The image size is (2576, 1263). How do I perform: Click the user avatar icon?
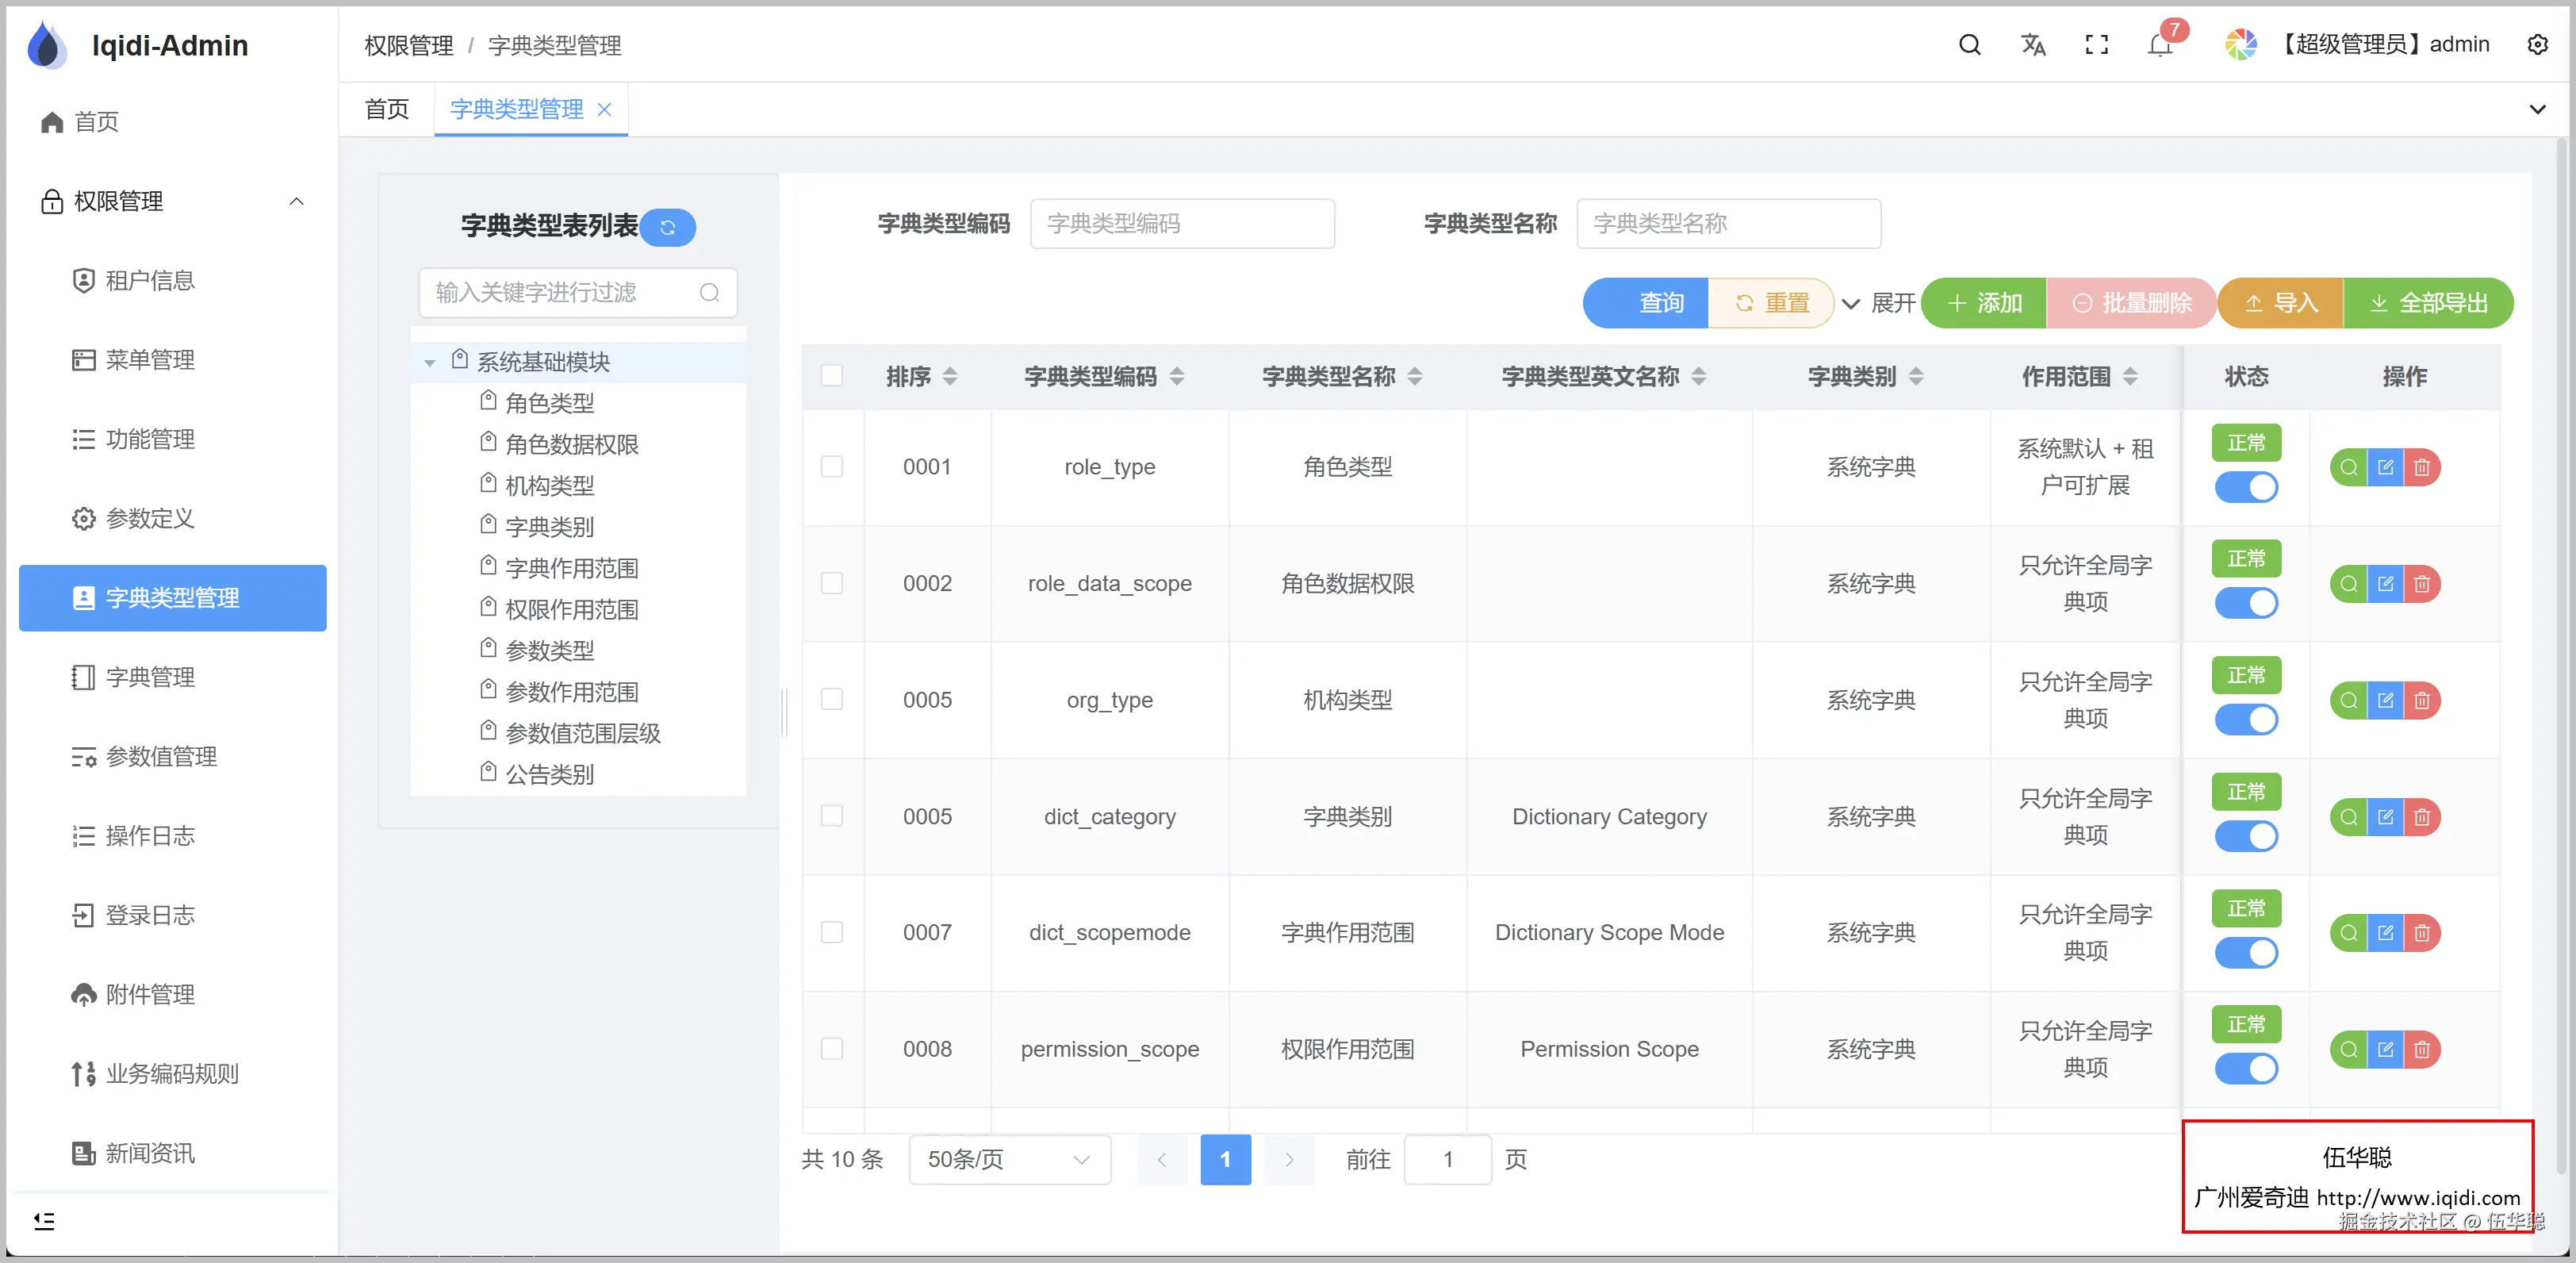[x=2241, y=45]
